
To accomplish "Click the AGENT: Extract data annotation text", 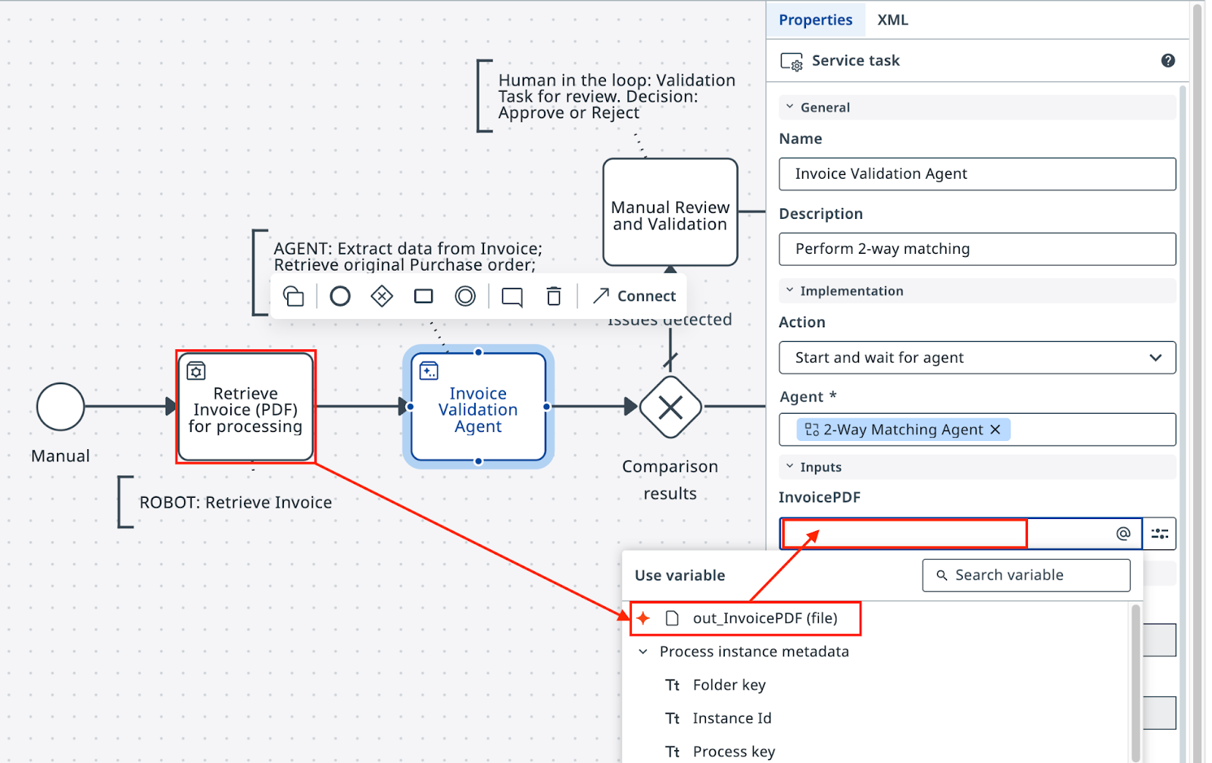I will pos(408,257).
